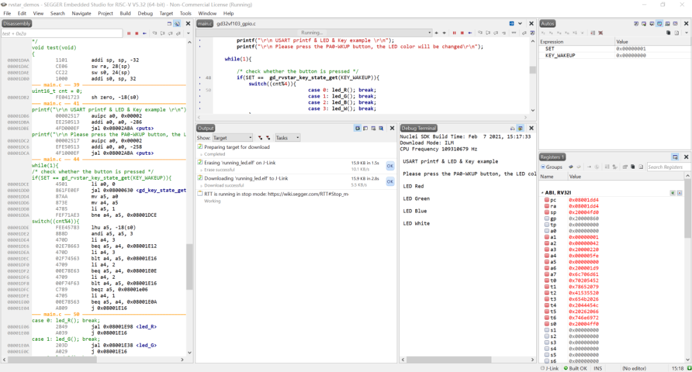Click the highlighted display icon in Autos header
Viewport: 692px width, 372px height.
click(659, 24)
